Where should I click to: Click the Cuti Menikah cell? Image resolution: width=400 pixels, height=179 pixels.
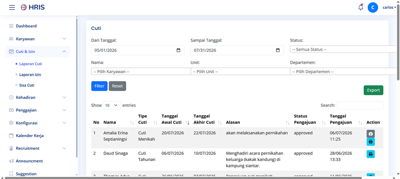coord(147,136)
